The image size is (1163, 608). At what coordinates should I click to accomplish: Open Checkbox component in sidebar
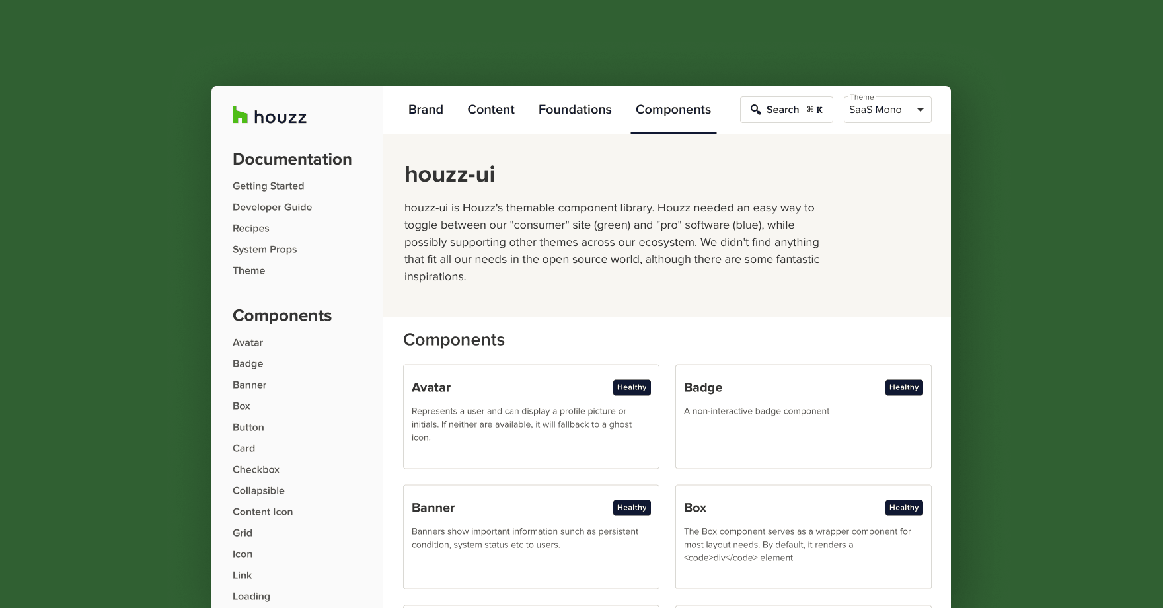click(x=256, y=470)
